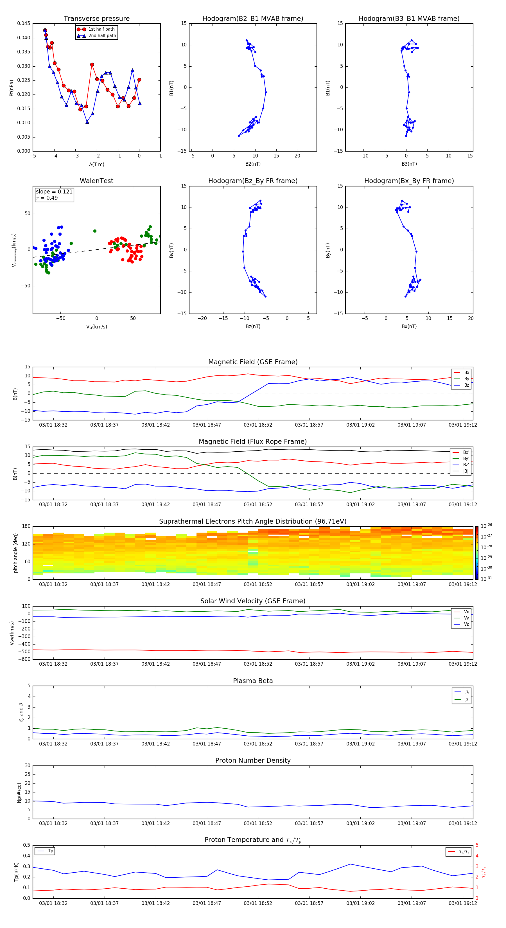Click the 'Hodogram(Bx_By FR frame)' title
The height and width of the screenshot is (928, 506).
(x=409, y=181)
